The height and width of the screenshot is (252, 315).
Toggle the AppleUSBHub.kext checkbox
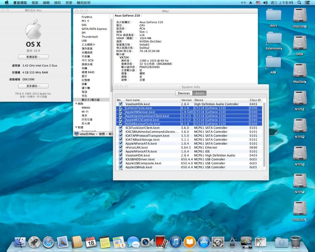[x=121, y=167]
